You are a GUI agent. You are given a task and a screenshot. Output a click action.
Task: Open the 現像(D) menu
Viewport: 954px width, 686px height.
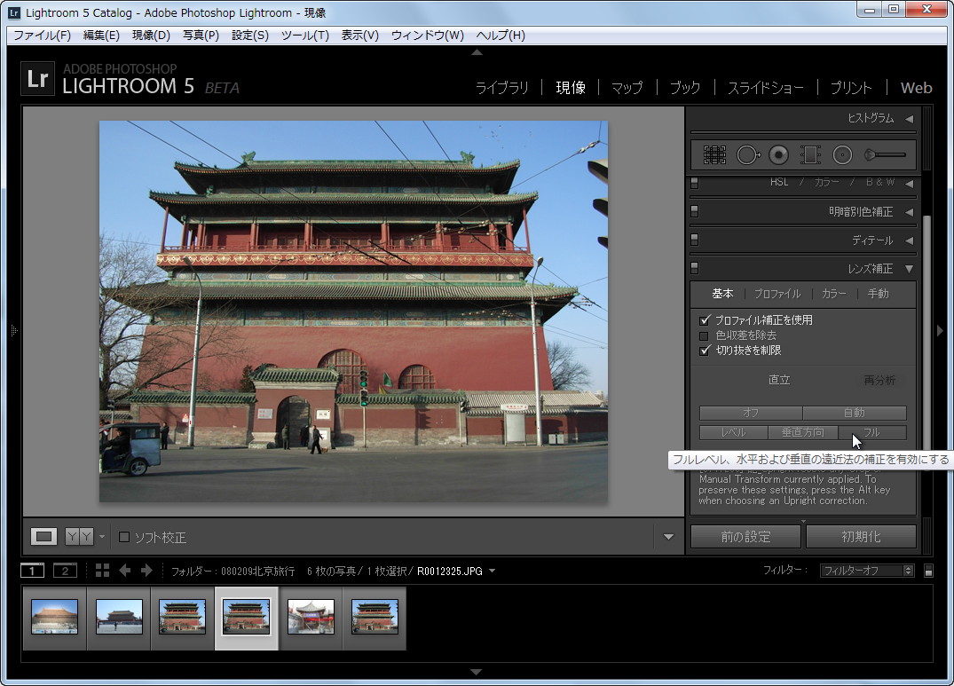[151, 35]
